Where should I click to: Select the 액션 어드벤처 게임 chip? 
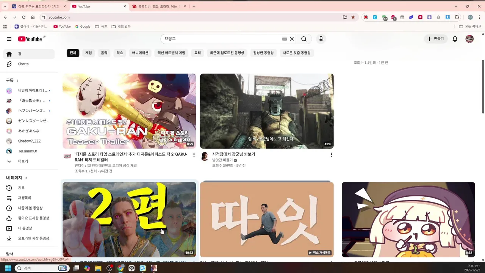click(171, 53)
